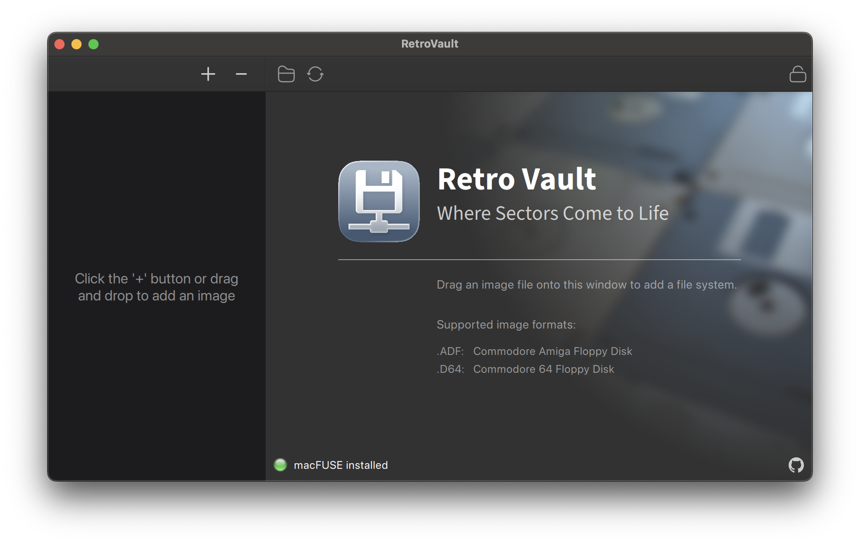Click the macFUSE installed label
860x544 pixels.
click(x=340, y=465)
